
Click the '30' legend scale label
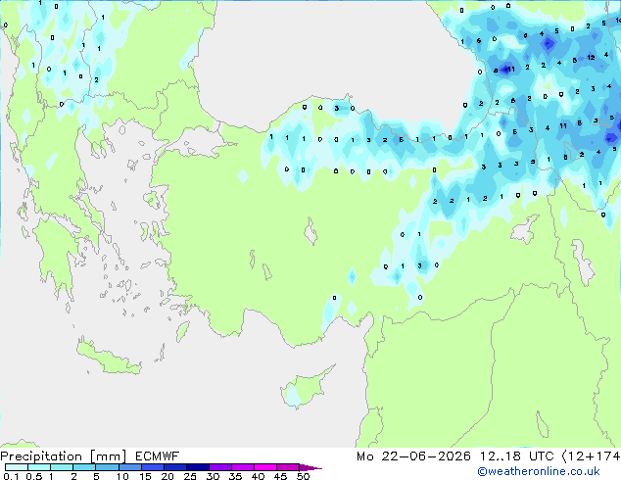(213, 476)
